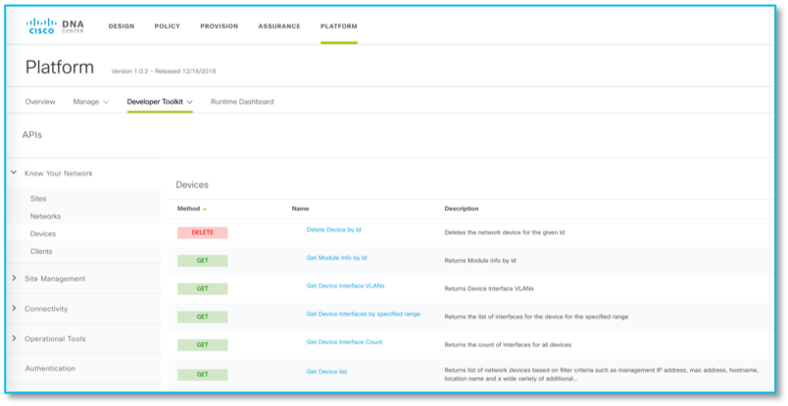Open the Manage dropdown tab
Screen dimensions: 788x406
[x=91, y=102]
